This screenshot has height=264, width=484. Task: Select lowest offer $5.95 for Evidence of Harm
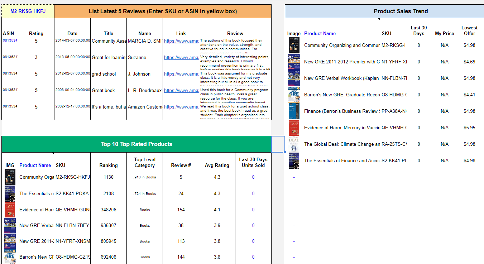point(469,128)
